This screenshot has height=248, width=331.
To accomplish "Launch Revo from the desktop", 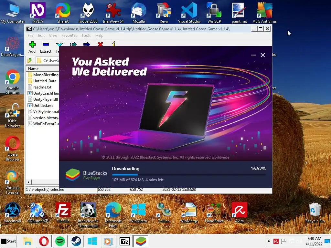I will [164, 13].
